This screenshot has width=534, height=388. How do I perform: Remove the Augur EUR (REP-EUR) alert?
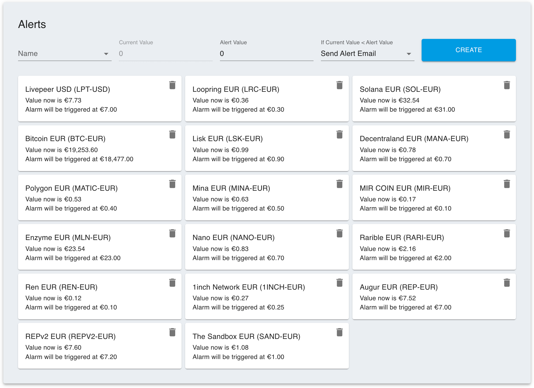click(507, 283)
